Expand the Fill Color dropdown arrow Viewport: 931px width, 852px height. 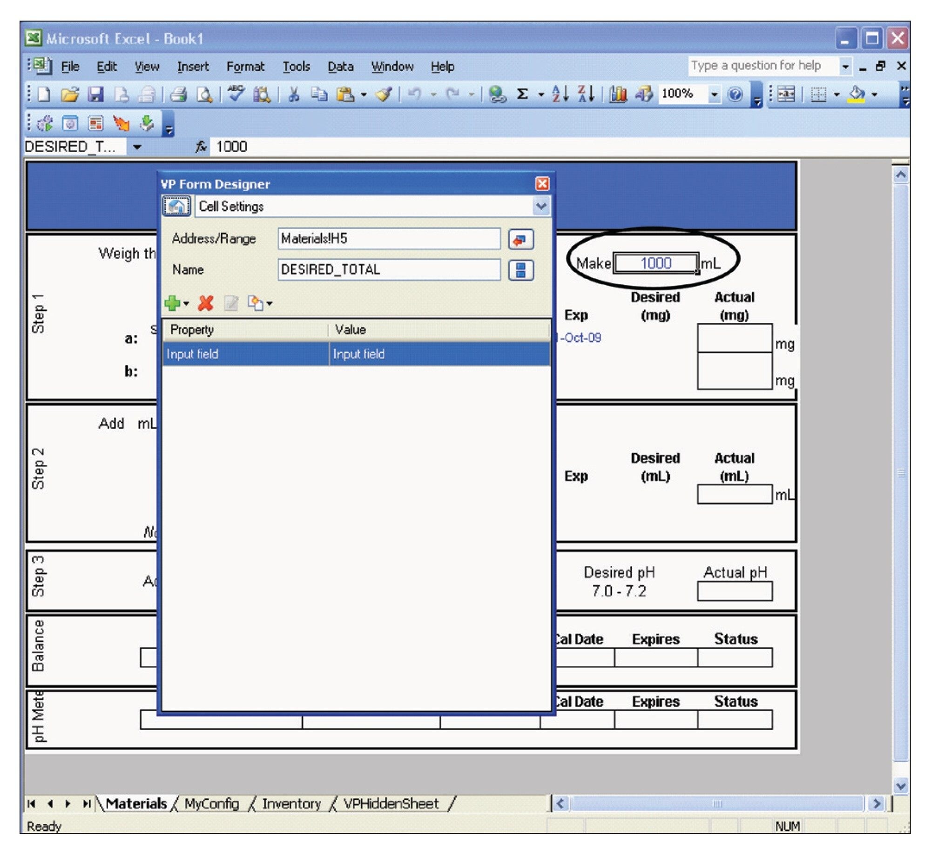coord(875,95)
